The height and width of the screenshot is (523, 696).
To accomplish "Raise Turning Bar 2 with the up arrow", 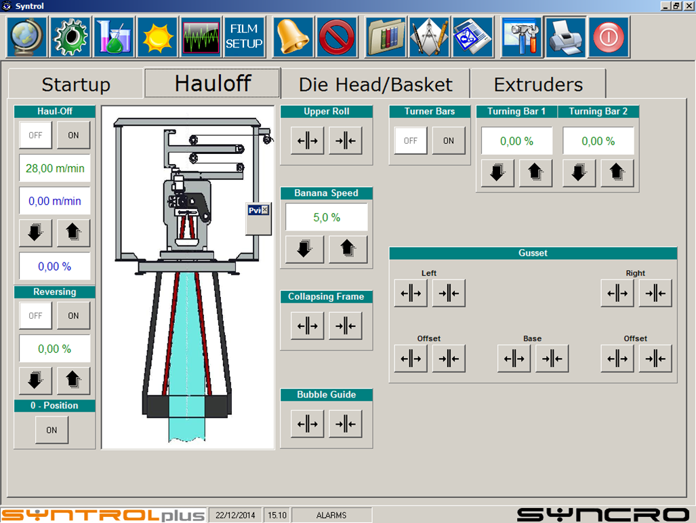I will (x=617, y=173).
